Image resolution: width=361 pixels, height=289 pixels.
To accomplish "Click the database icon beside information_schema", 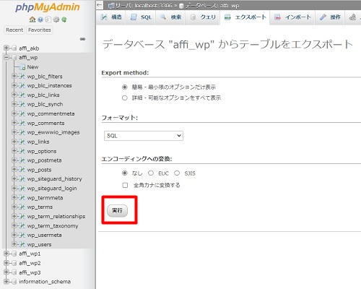I will [14, 282].
